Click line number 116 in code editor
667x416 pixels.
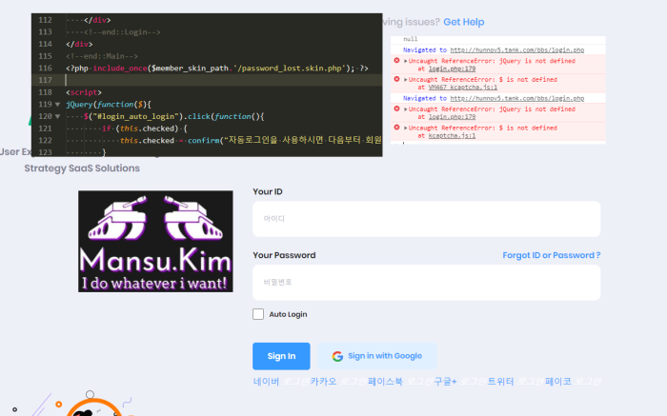(x=45, y=68)
